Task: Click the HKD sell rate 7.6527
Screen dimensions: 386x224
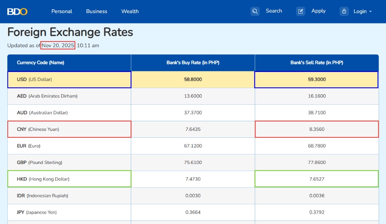Action: click(317, 179)
